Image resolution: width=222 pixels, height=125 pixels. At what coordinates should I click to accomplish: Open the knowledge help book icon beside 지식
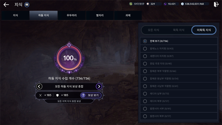(27, 5)
